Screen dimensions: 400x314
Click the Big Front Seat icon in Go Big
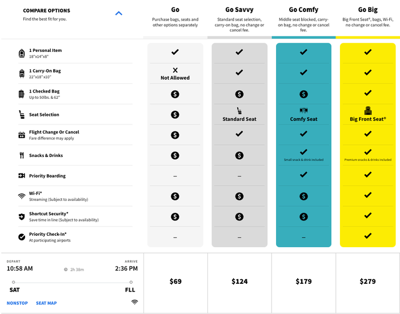coord(368,110)
